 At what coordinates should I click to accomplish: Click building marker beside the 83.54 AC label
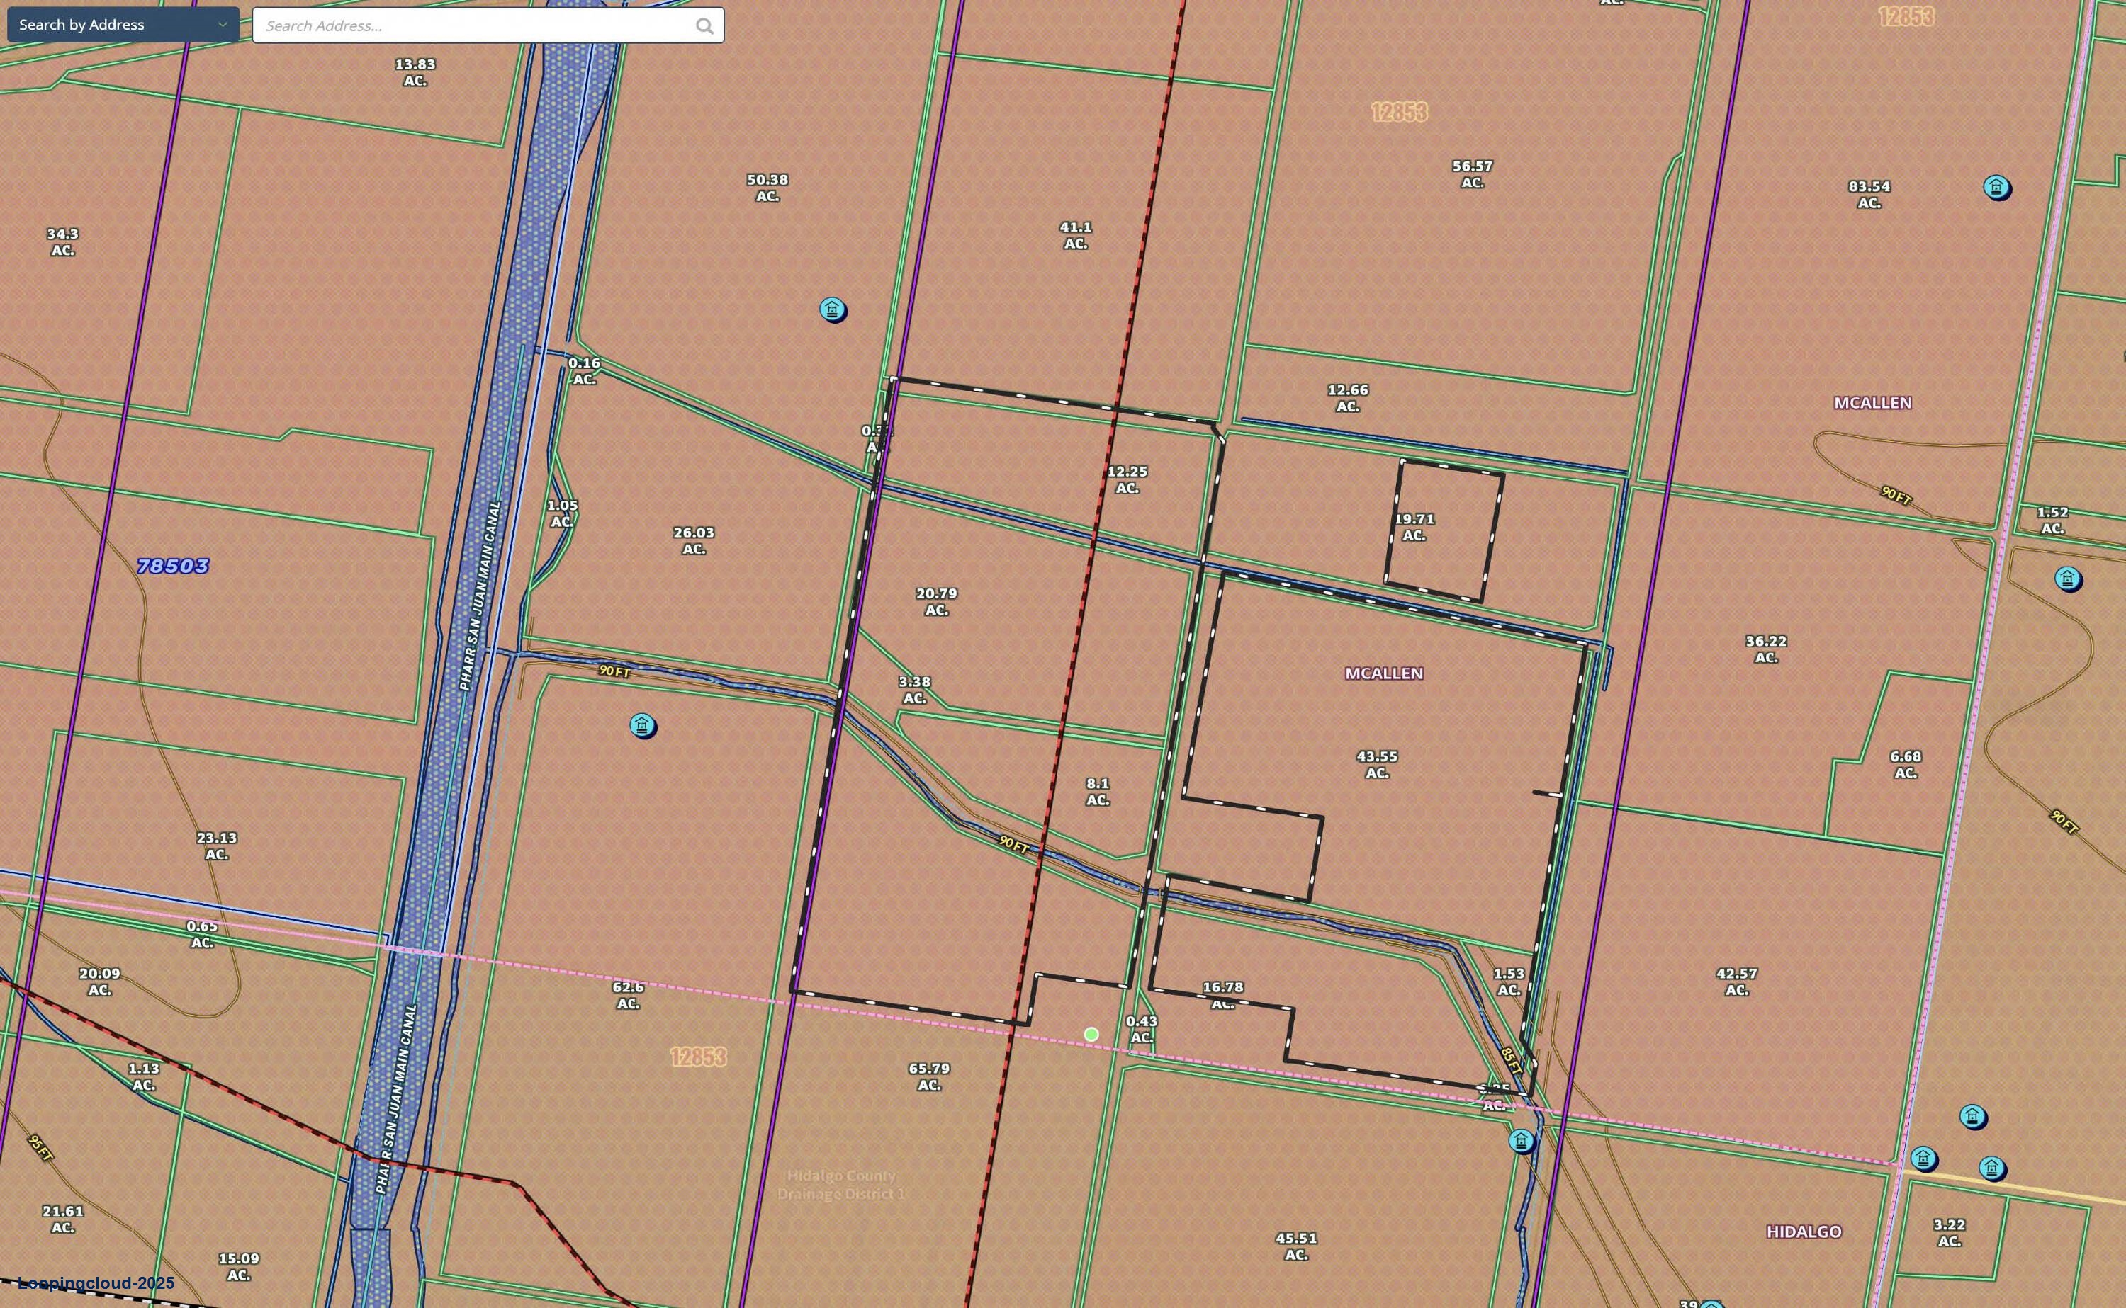click(1996, 187)
